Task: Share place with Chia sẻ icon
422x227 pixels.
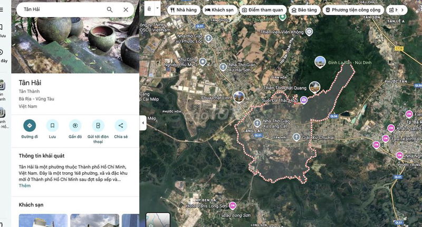Action: 121,125
